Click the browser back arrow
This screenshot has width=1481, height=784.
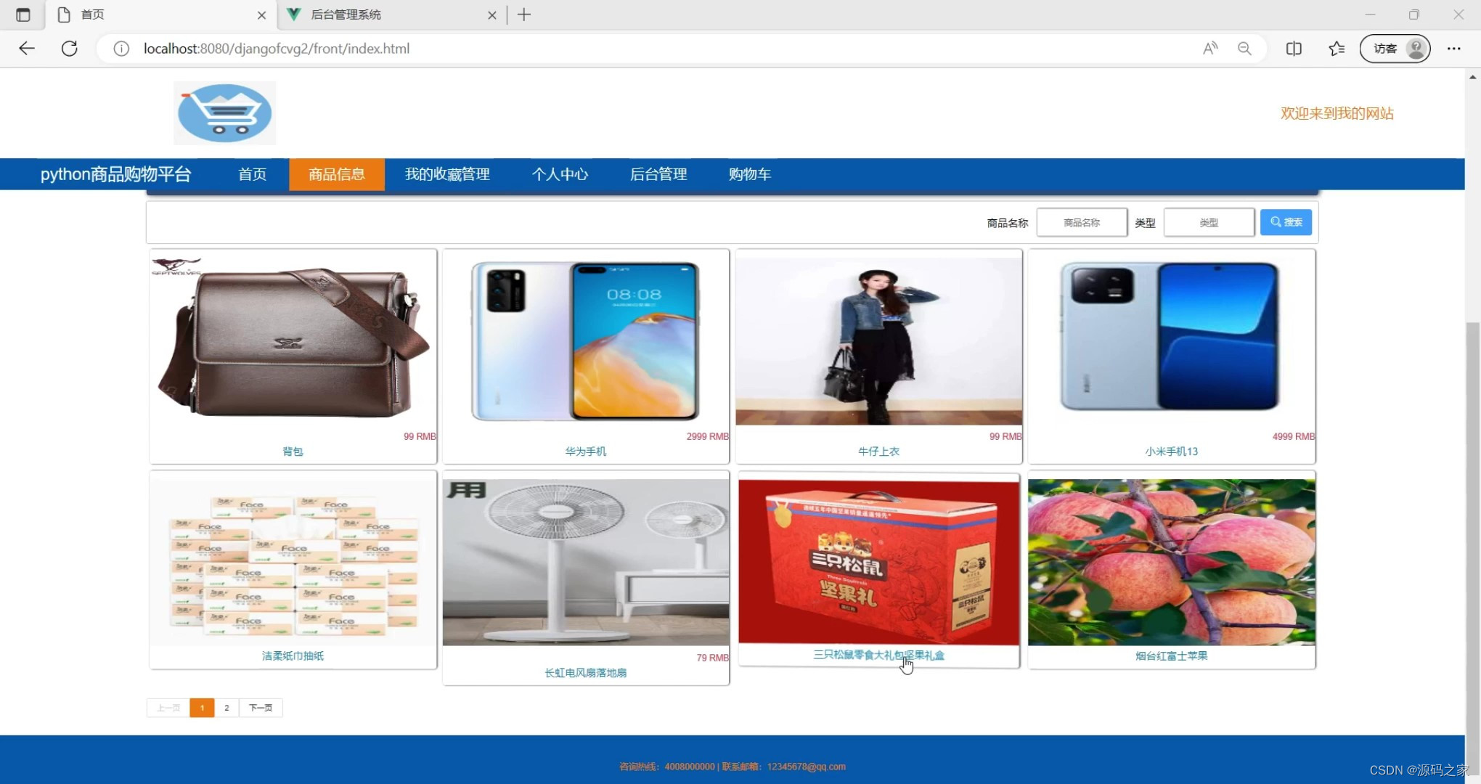tap(27, 49)
